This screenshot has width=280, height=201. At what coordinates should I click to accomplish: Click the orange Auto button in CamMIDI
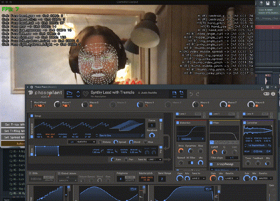[13, 144]
